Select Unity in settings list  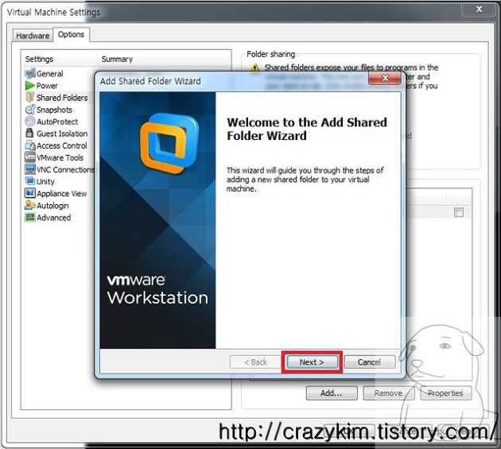pyautogui.click(x=45, y=182)
